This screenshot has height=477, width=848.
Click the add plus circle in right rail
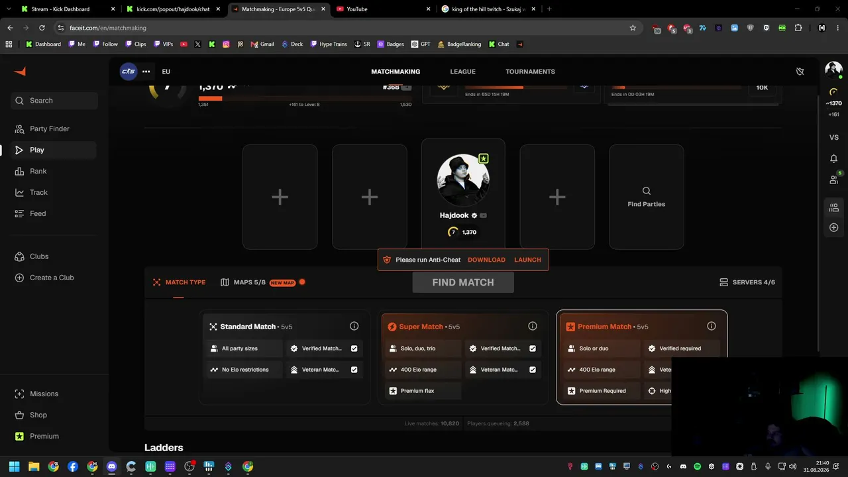(x=833, y=228)
